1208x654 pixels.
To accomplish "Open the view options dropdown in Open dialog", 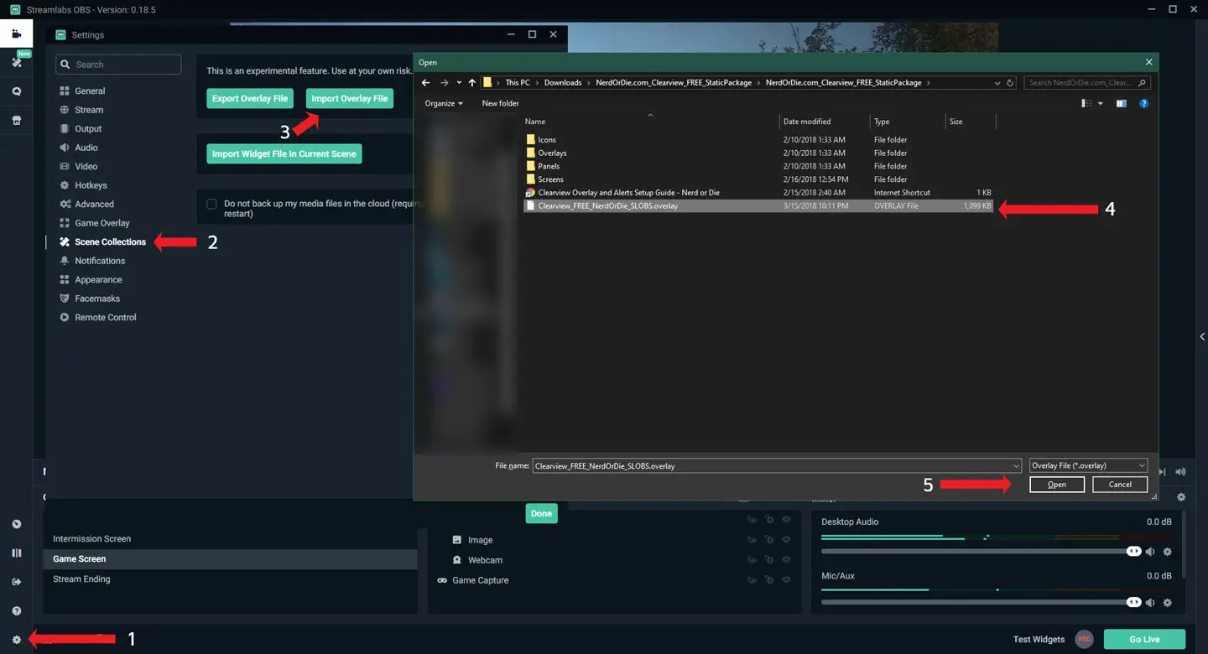I will click(x=1100, y=103).
